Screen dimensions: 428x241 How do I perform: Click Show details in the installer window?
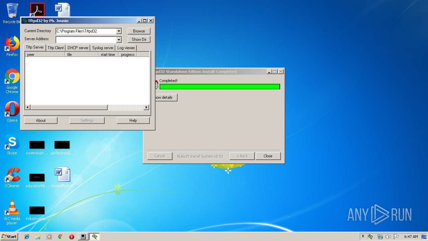[165, 97]
